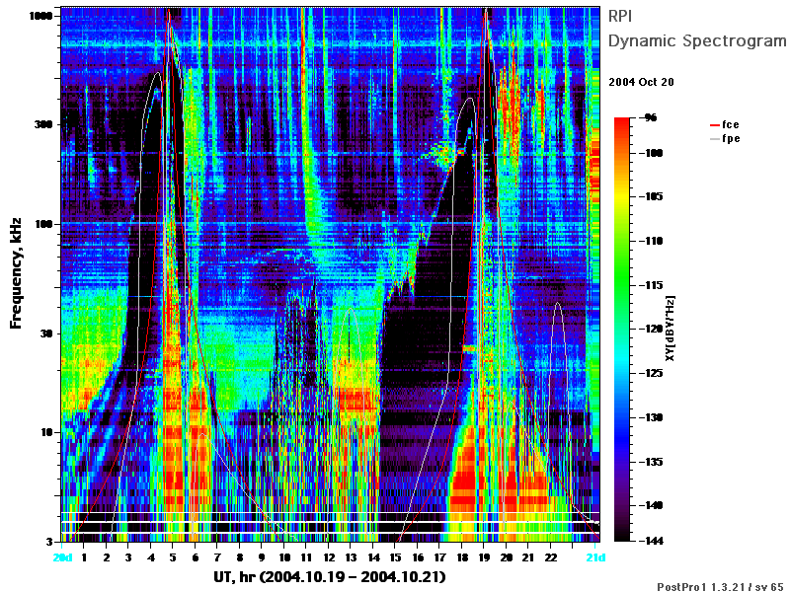Click the 5 hour tick label

click(173, 557)
